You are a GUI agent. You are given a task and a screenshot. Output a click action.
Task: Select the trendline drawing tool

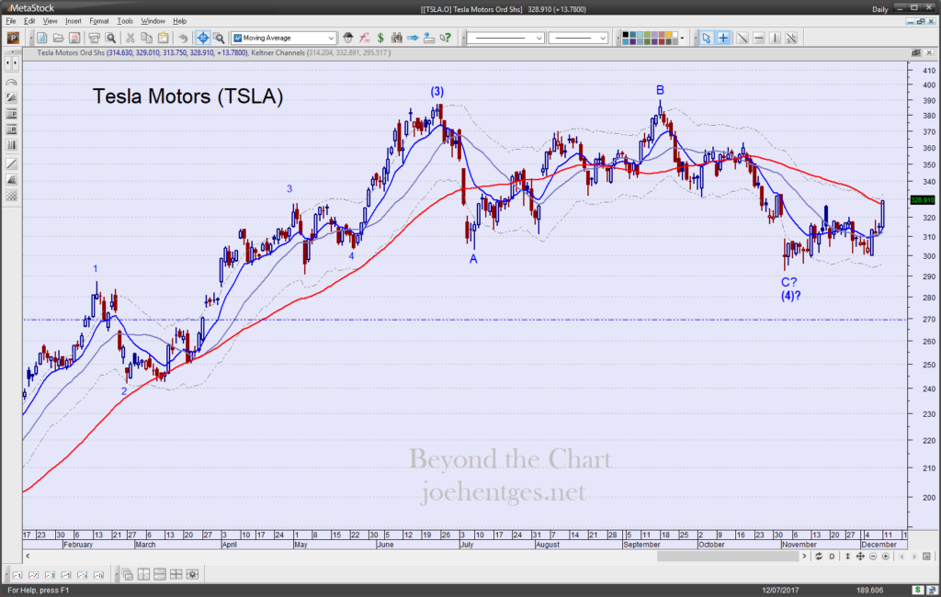point(743,38)
